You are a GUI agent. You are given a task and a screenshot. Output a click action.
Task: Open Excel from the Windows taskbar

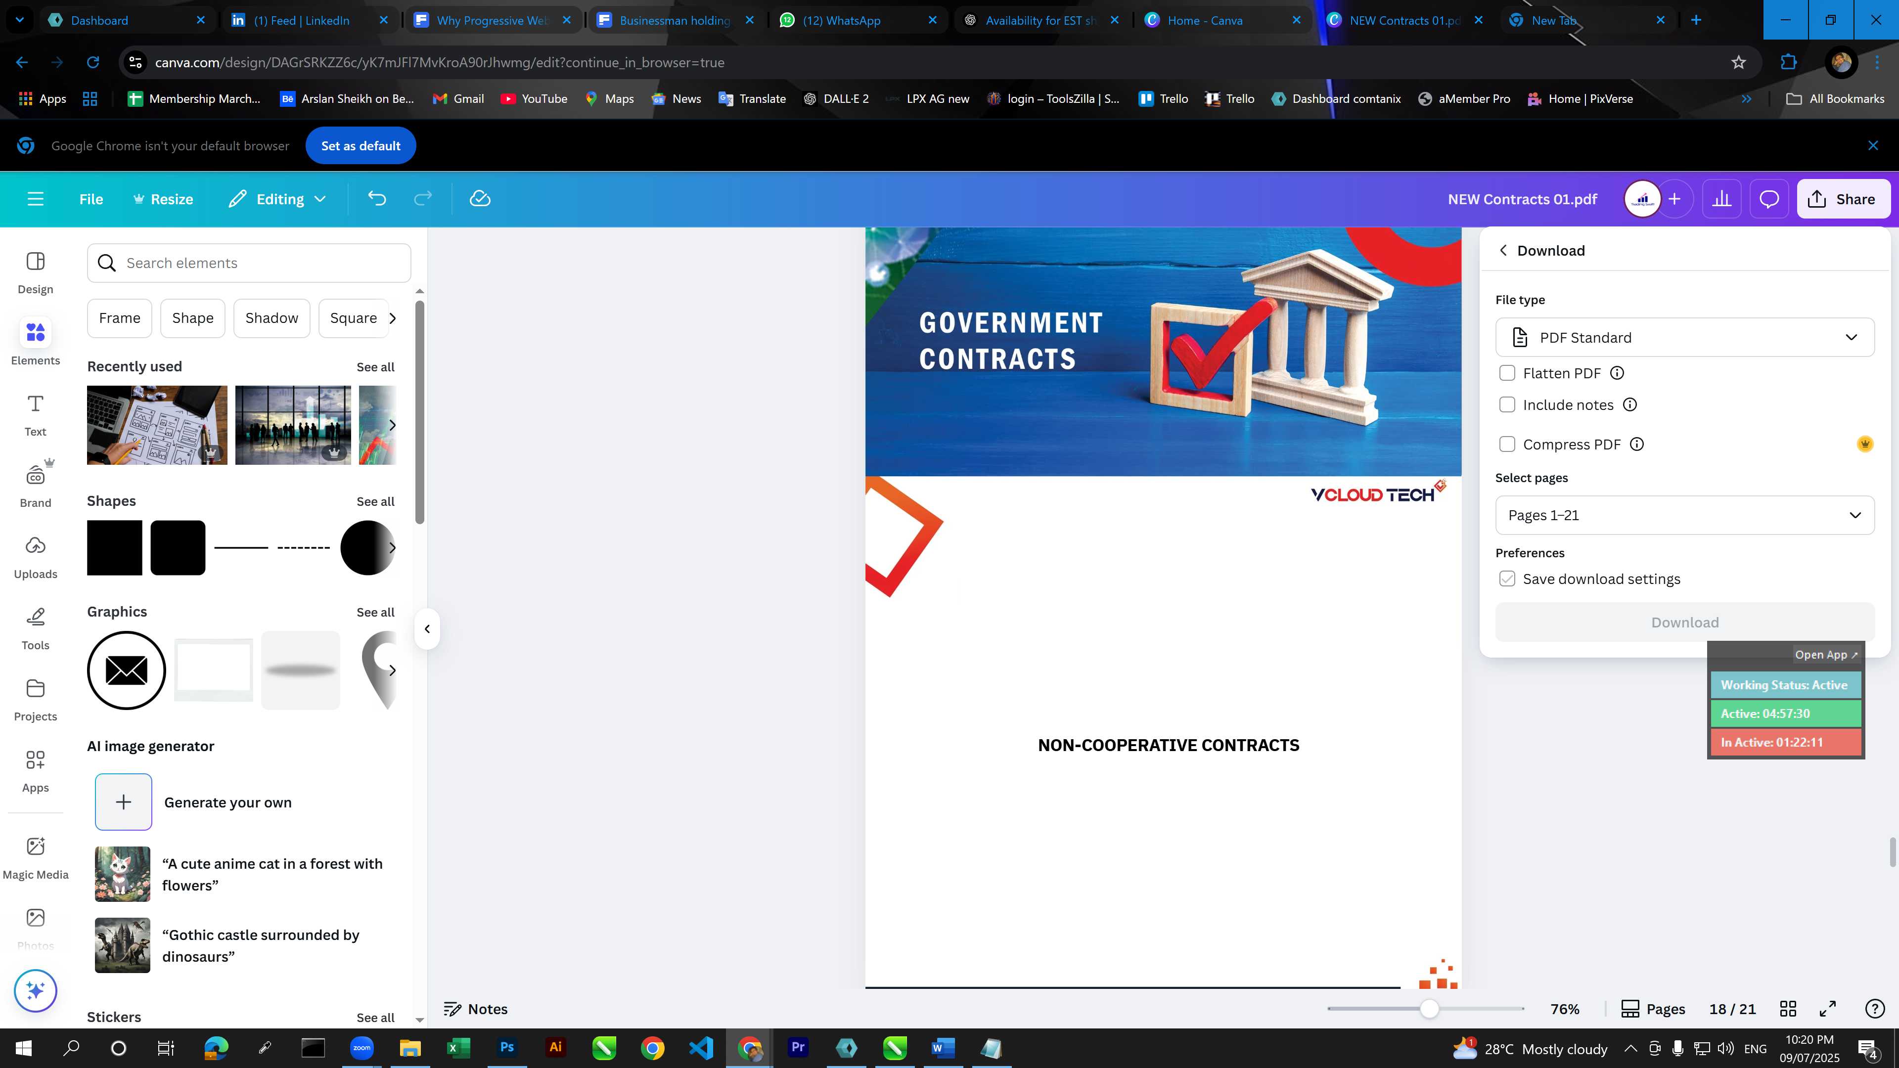point(458,1048)
